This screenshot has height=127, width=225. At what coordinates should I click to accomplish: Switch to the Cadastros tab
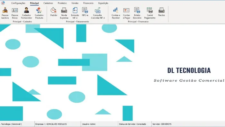[48, 3]
